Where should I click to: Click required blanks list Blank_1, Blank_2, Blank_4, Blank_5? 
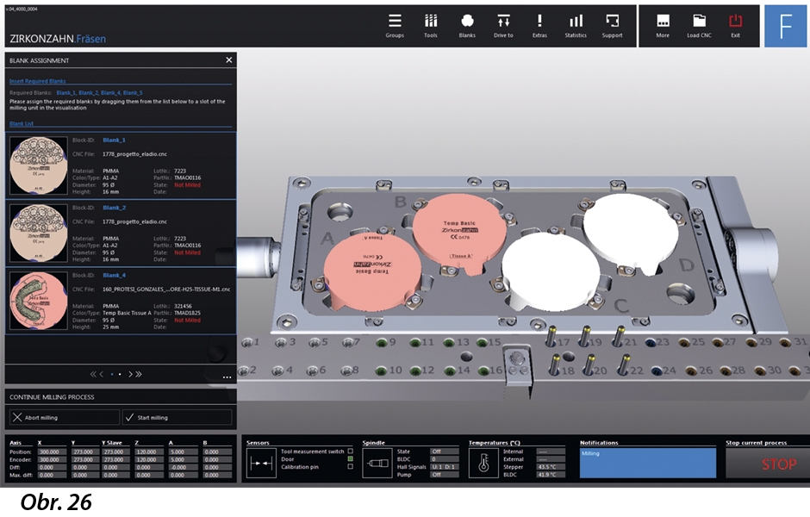coord(100,93)
